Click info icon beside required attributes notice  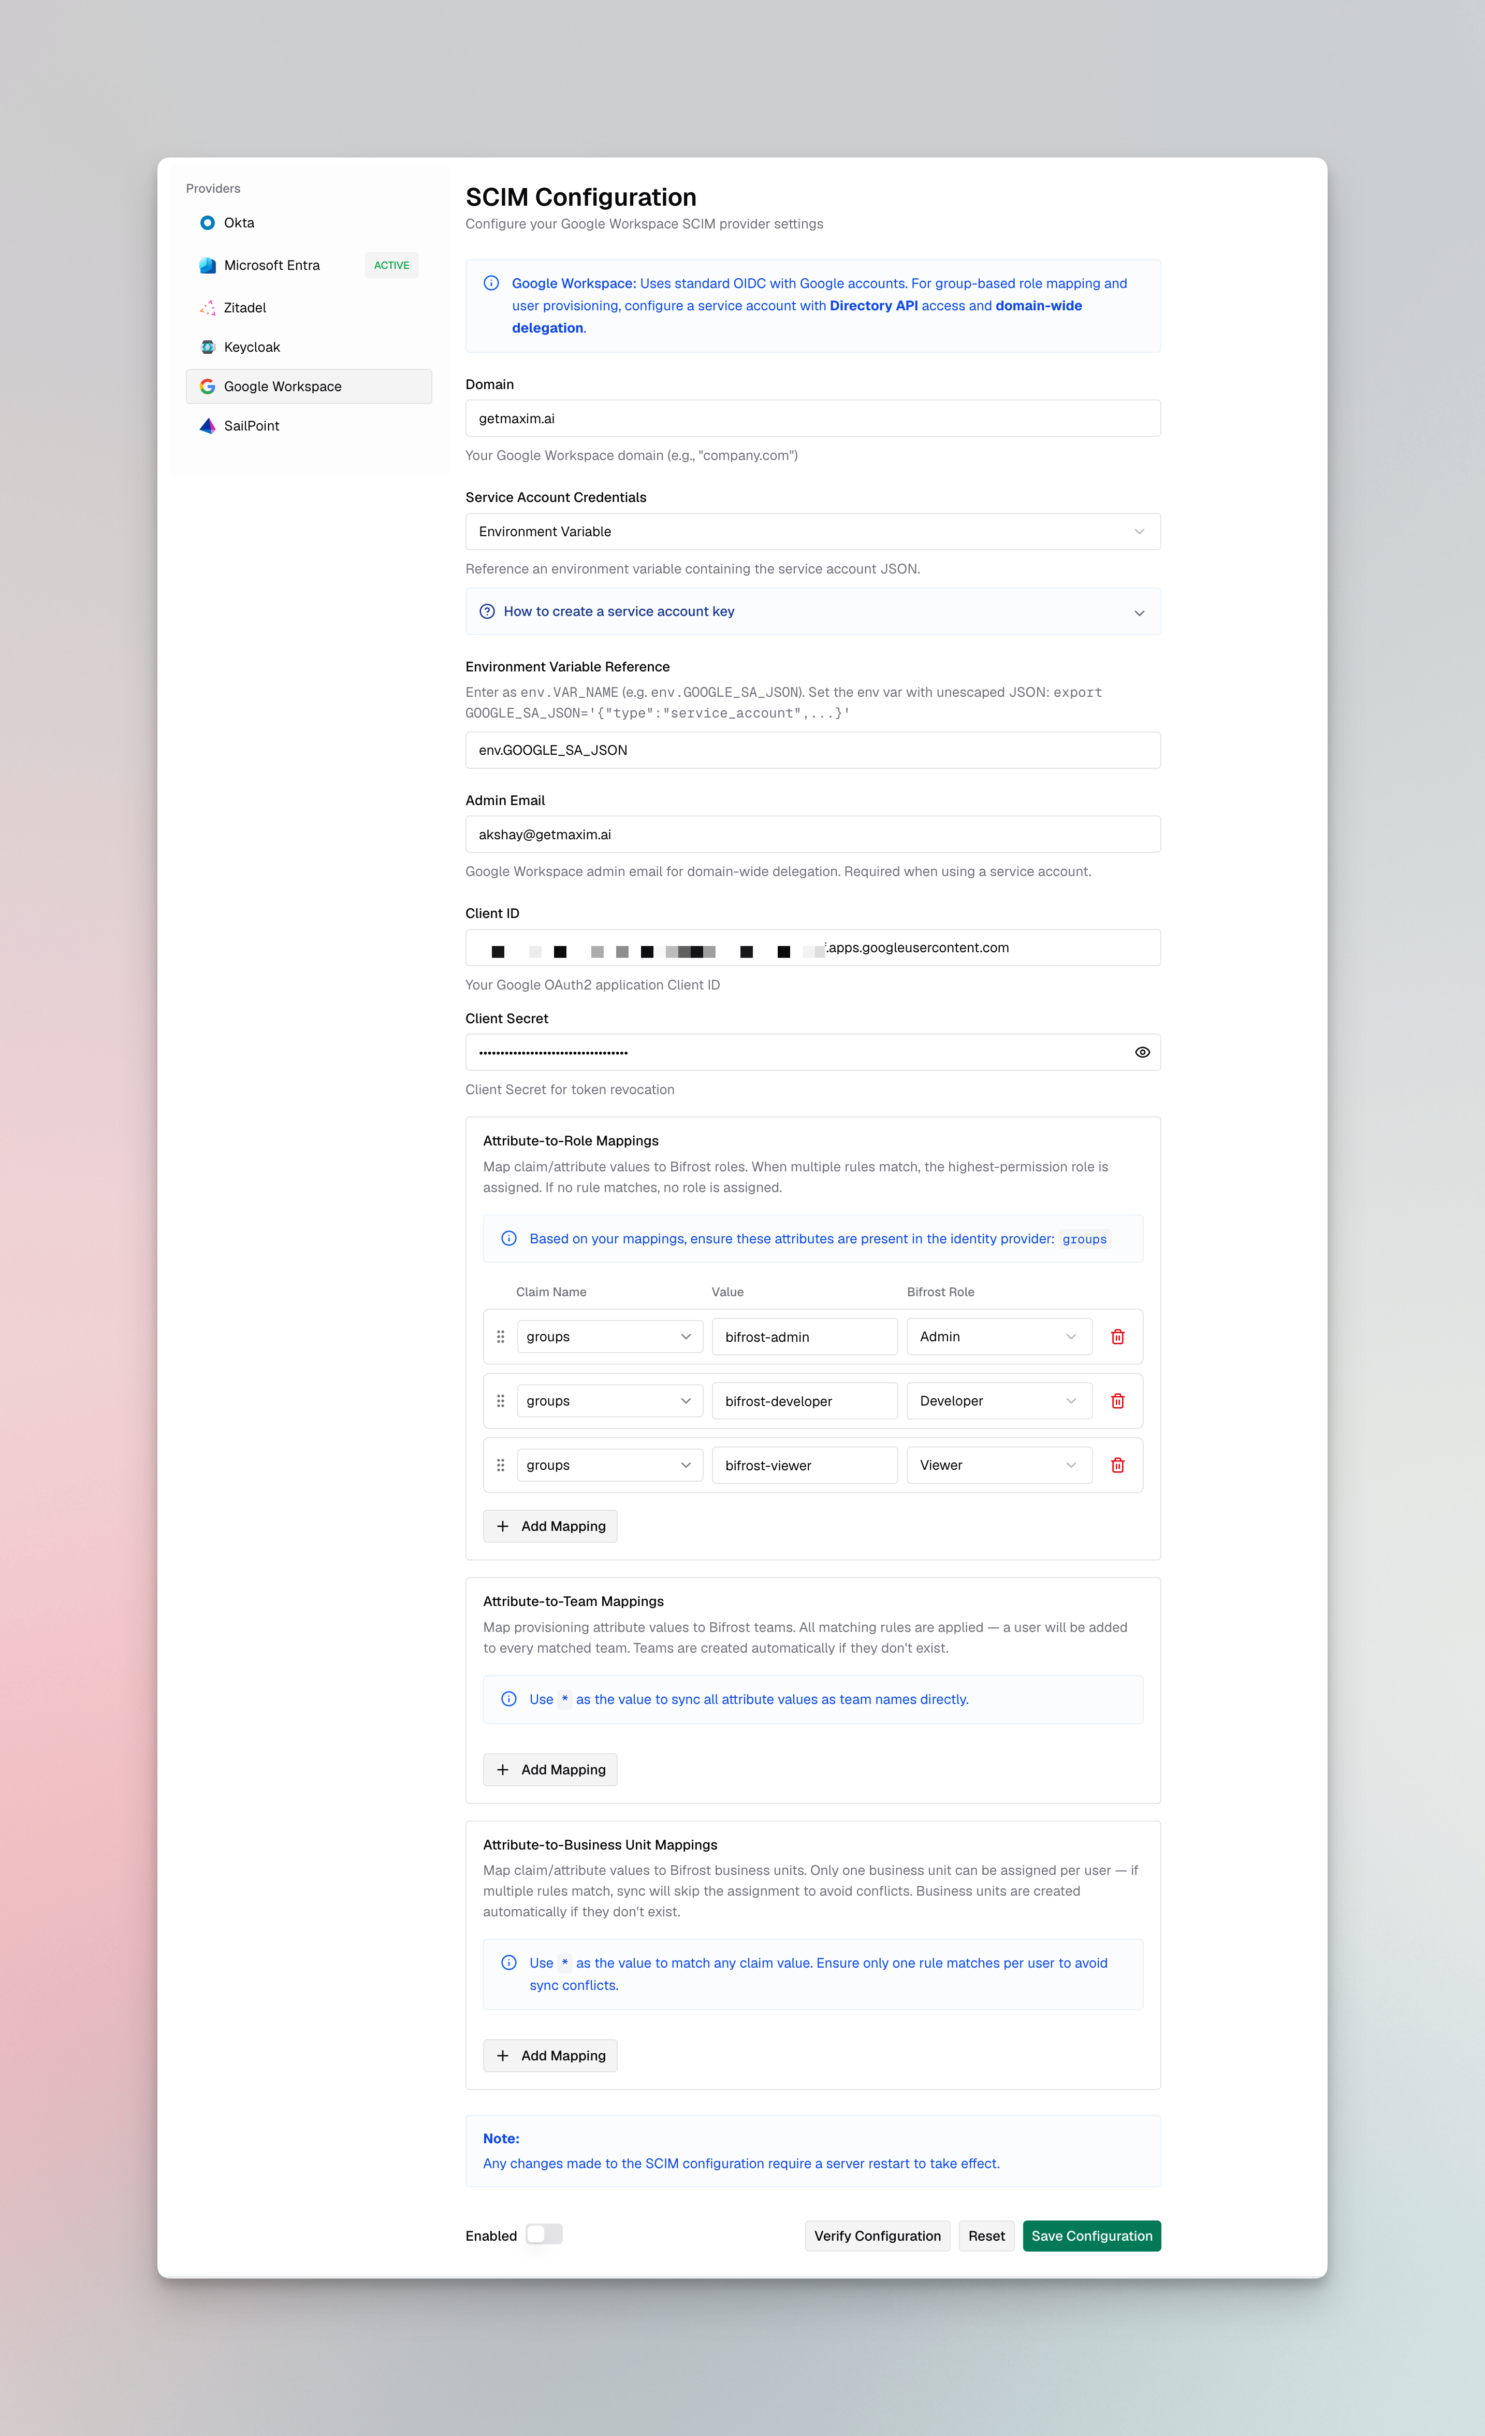pos(509,1239)
